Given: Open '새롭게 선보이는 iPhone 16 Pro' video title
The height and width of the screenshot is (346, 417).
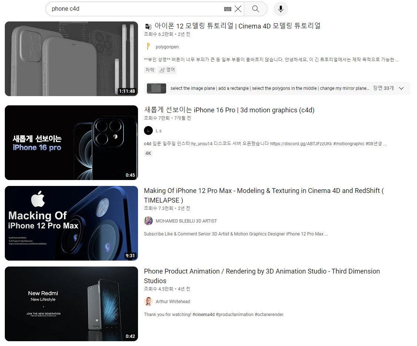Looking at the screenshot, I should click(229, 110).
